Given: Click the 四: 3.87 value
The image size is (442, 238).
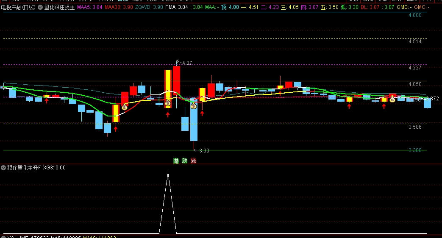Looking at the screenshot, I should (x=310, y=7).
